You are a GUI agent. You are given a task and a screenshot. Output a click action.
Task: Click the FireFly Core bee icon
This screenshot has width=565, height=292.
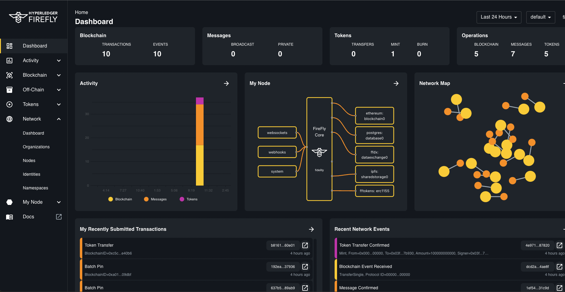319,152
